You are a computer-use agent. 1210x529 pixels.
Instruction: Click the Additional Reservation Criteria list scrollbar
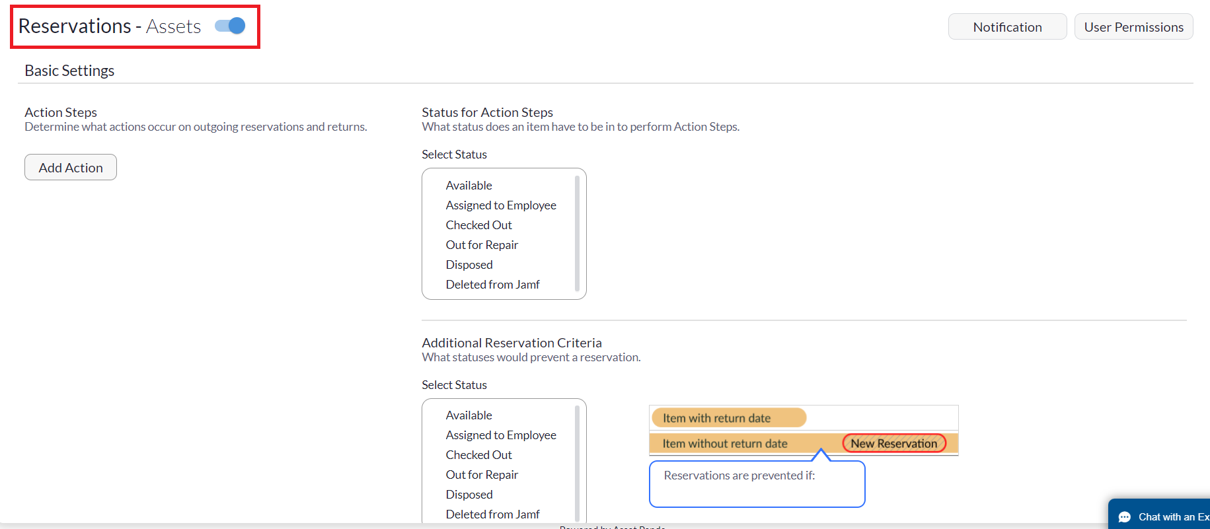577,464
